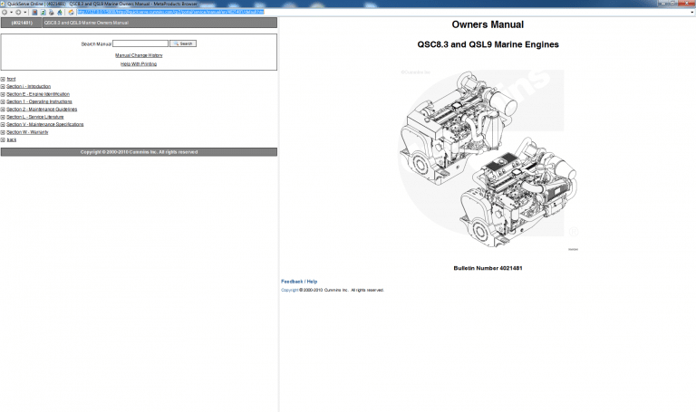This screenshot has height=412, width=696.
Task: Open the back section link
Action: click(12, 139)
